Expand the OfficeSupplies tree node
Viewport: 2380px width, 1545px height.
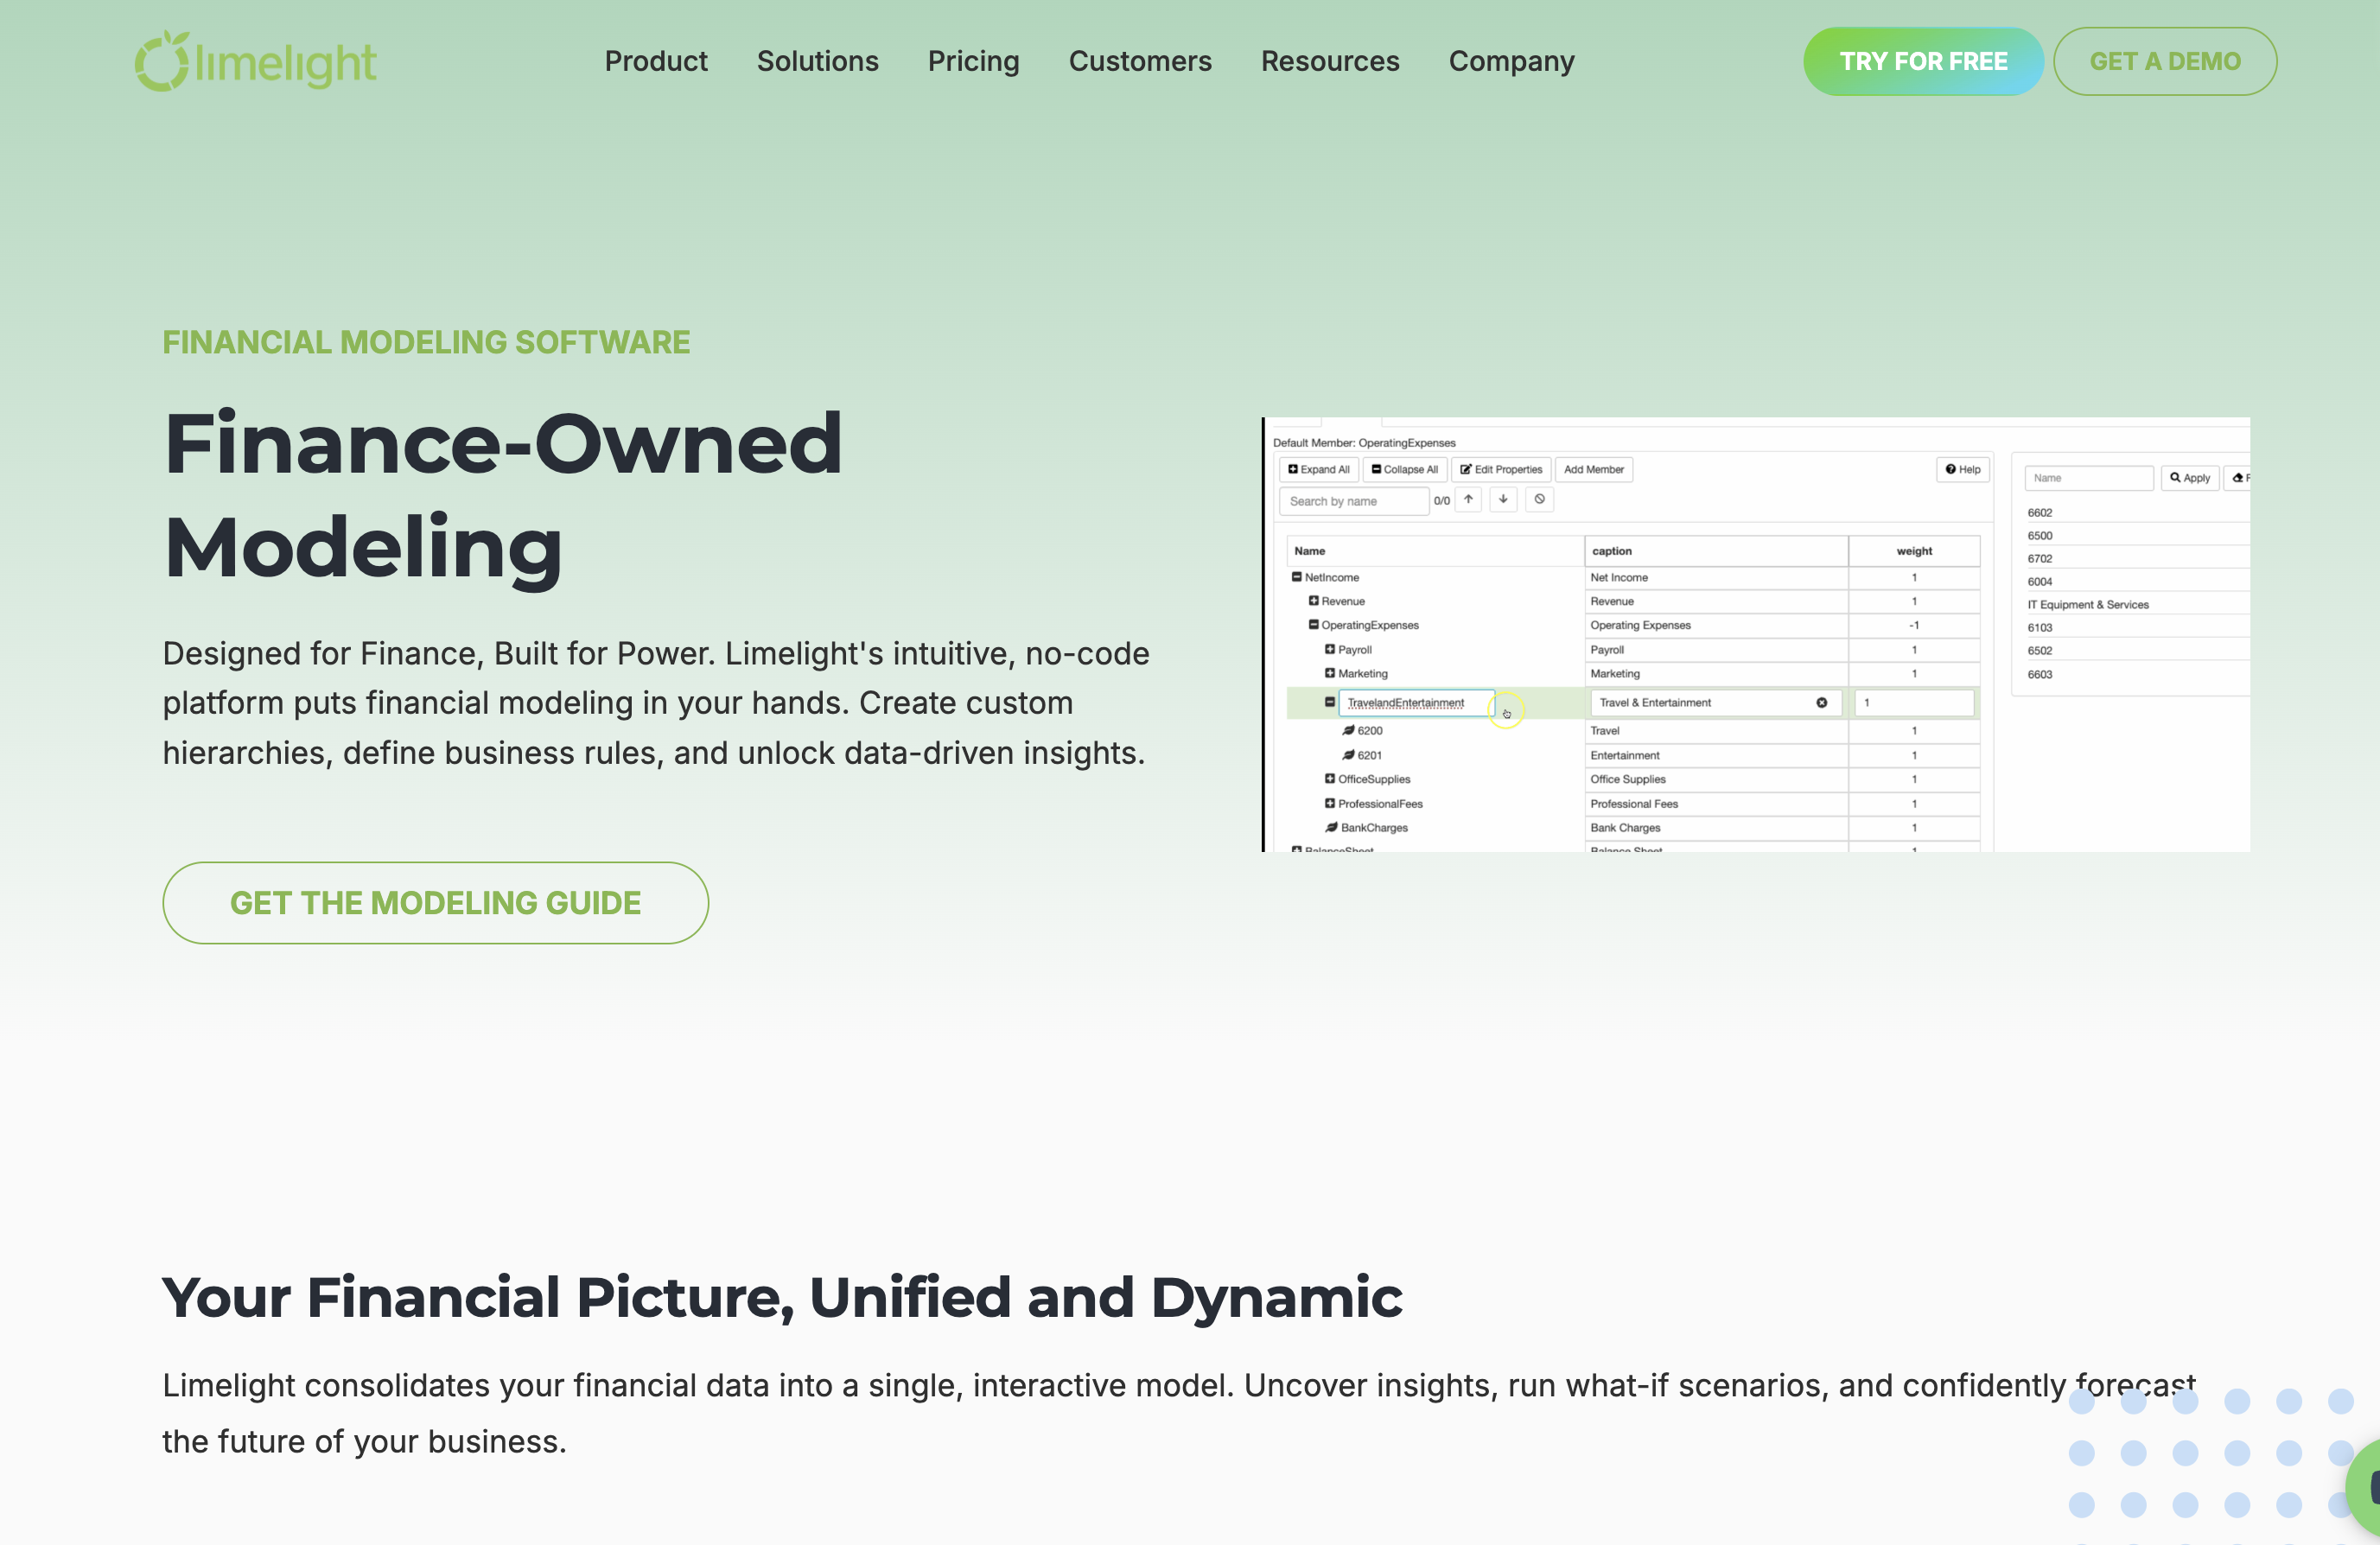[1330, 779]
